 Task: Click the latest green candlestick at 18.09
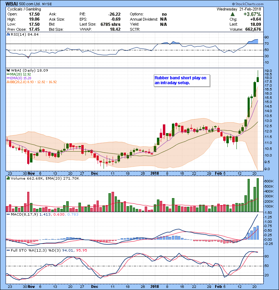click(258, 80)
